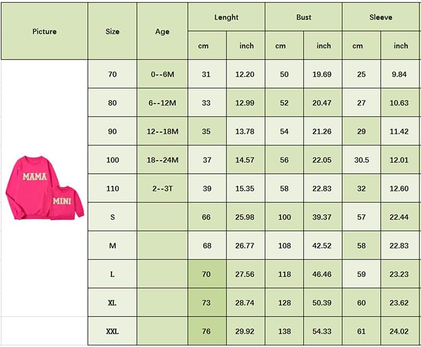Image resolution: width=421 pixels, height=347 pixels.
Task: Click the 29.92 inch length cell
Action: 245,331
